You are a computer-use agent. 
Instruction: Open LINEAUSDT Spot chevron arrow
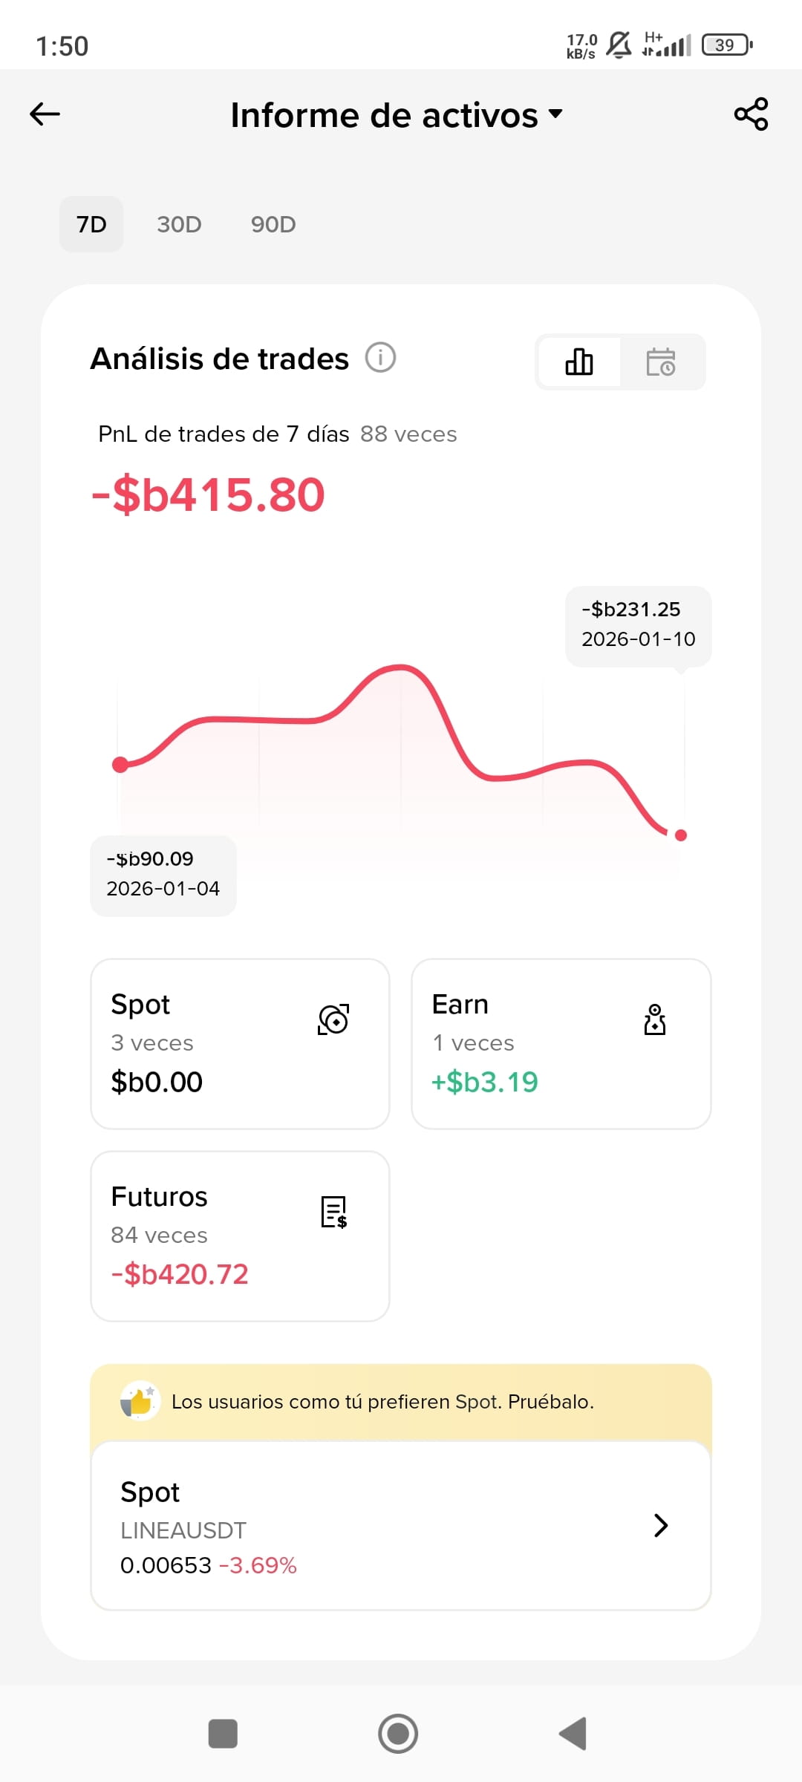pos(661,1525)
